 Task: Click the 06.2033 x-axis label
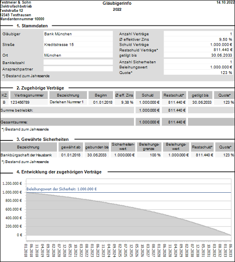(x=231, y=251)
